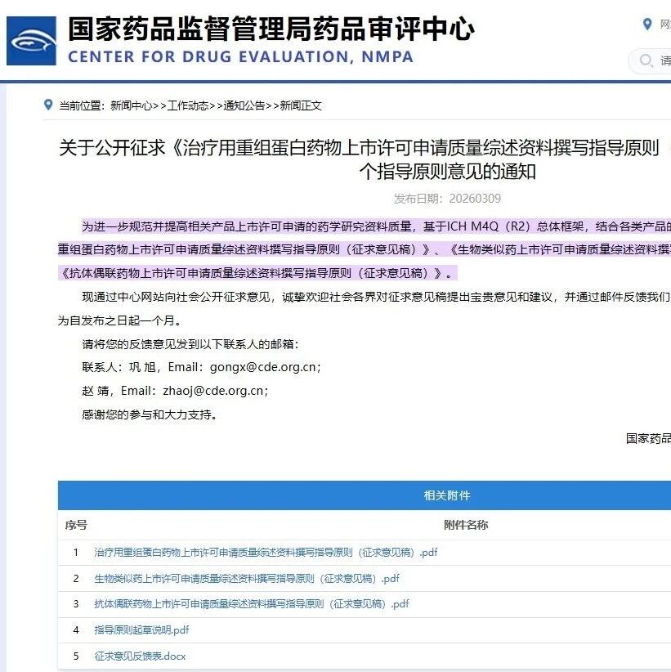Click the location pin icon near the top right
Viewport: 671px width, 672px height.
(647, 24)
